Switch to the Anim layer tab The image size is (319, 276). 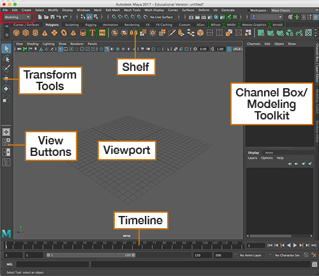point(269,153)
